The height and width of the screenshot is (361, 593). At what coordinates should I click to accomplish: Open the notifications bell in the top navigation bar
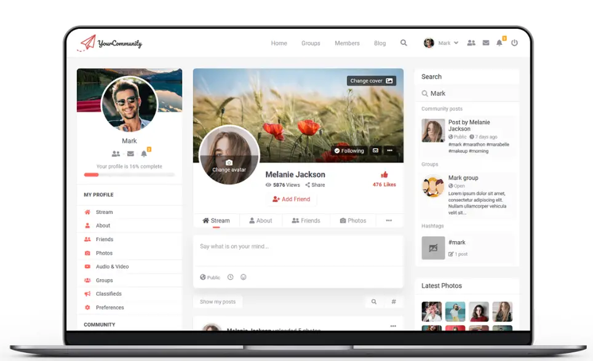click(x=499, y=42)
